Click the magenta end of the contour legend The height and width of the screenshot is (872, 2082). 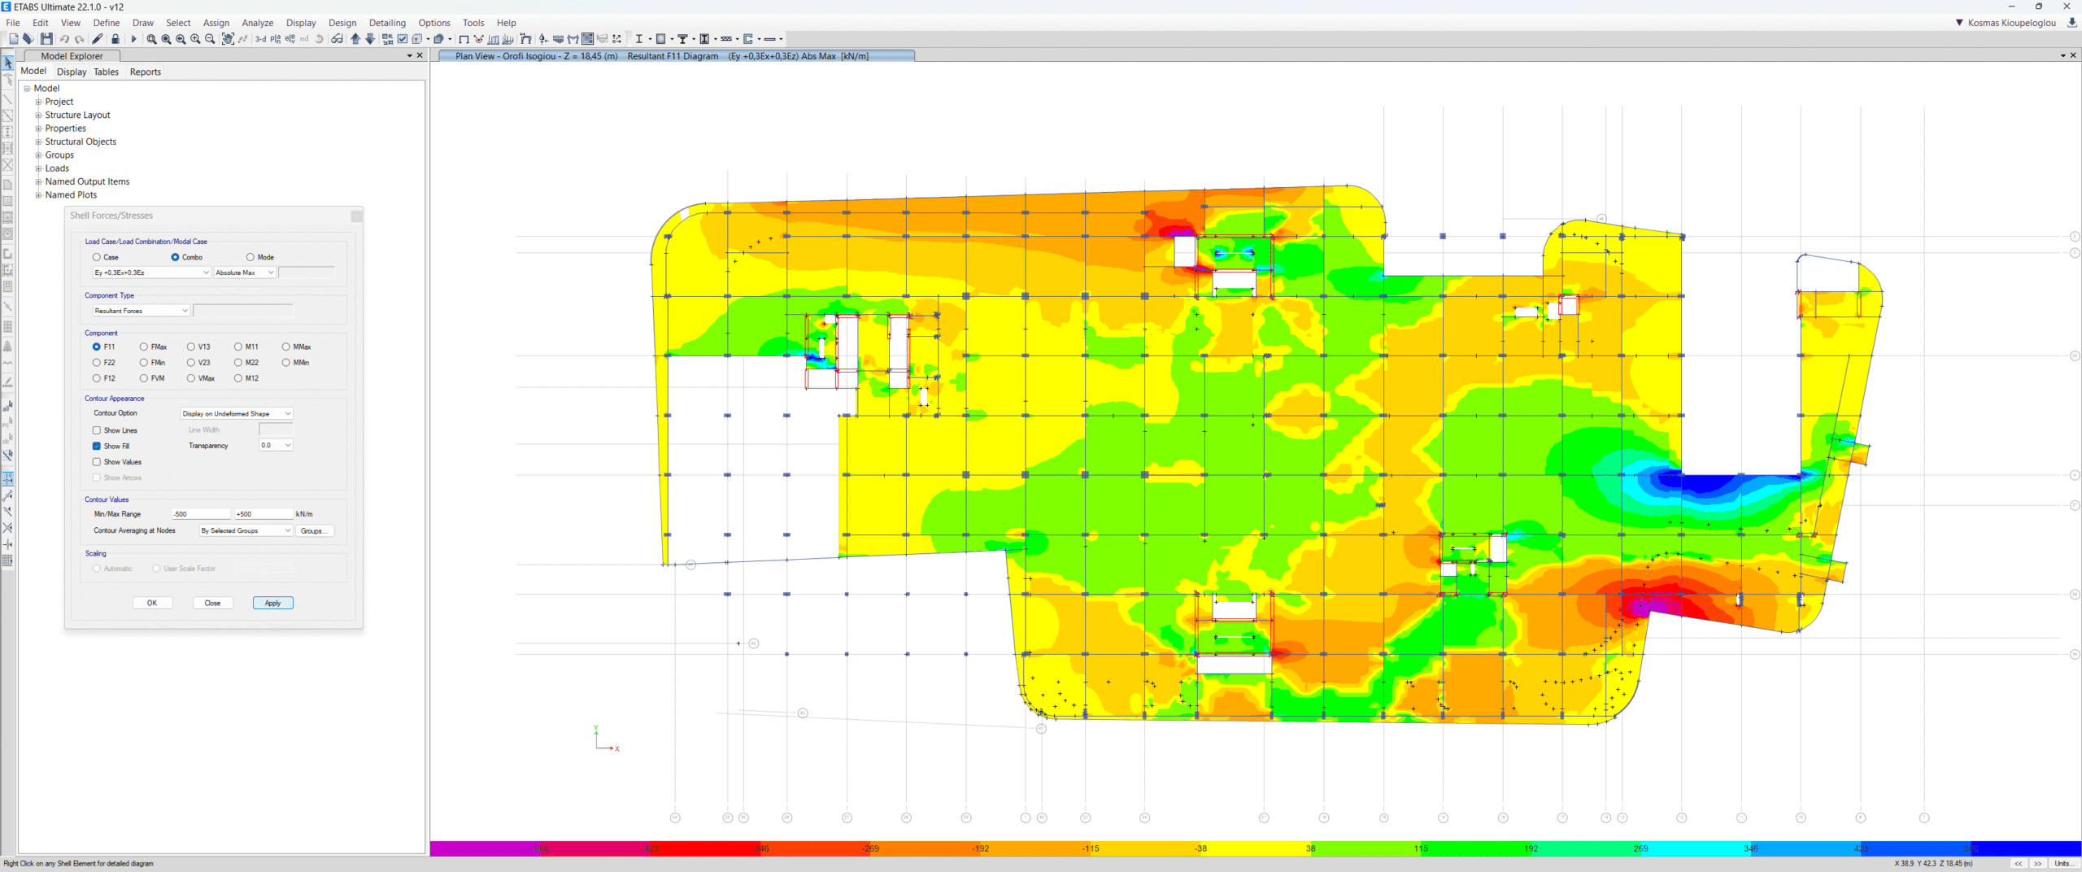(x=486, y=848)
